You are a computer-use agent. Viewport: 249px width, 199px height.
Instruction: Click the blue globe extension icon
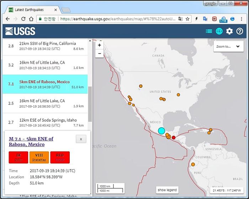tap(233, 19)
